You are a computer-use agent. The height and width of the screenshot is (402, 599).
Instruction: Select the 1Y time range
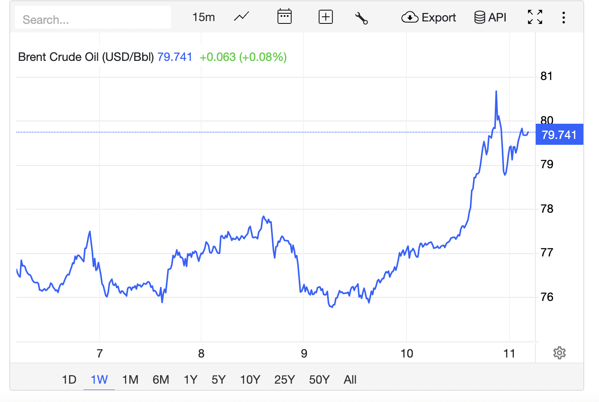191,379
